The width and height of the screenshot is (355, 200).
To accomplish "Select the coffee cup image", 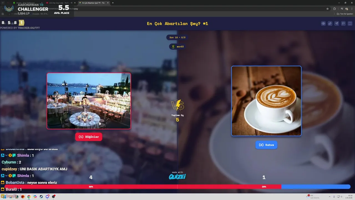I will pos(266,101).
